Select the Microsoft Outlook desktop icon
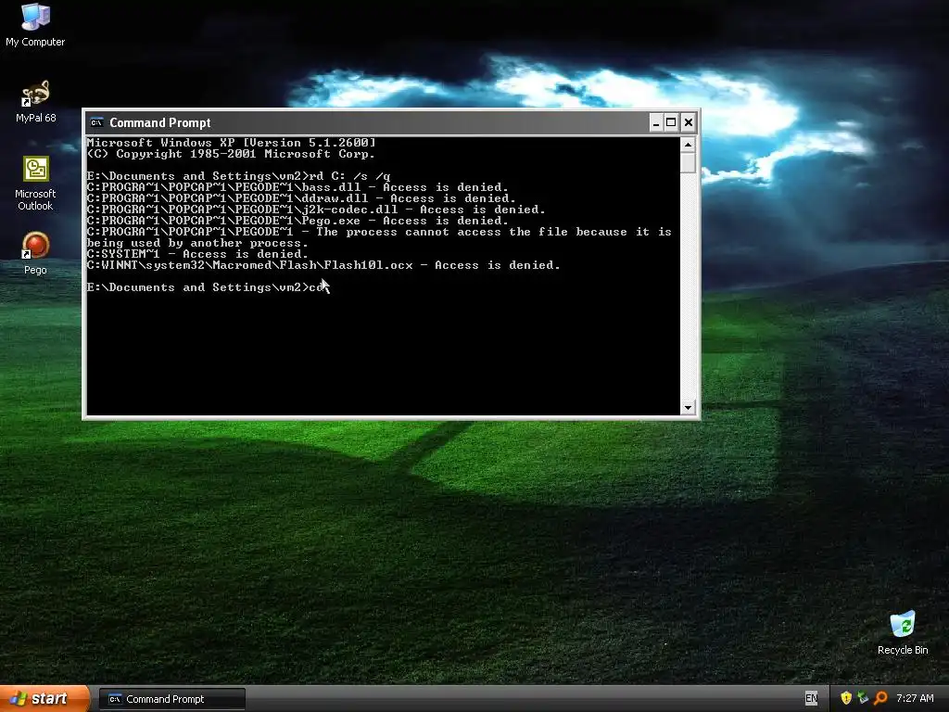The height and width of the screenshot is (712, 949). click(x=35, y=184)
